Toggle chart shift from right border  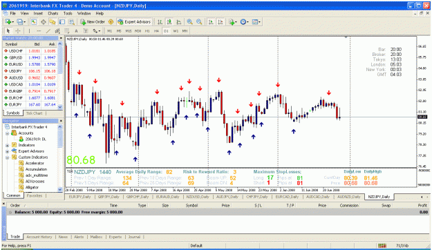point(220,21)
